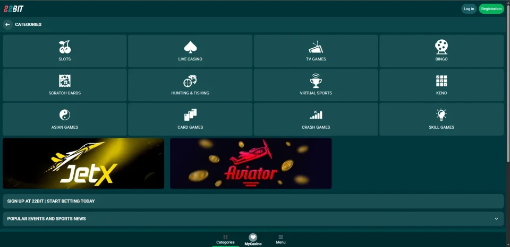Image resolution: width=510 pixels, height=247 pixels.
Task: Open the Keno grid icon
Action: tap(441, 81)
